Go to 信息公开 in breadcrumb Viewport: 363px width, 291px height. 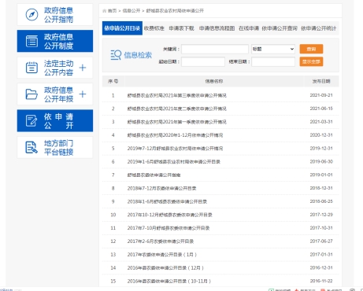coord(131,11)
